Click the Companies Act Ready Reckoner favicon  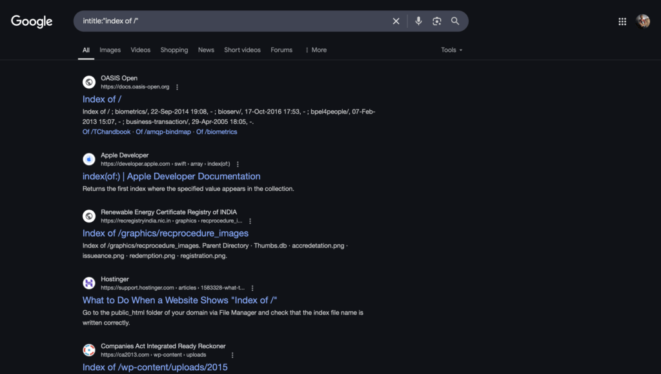(89, 350)
